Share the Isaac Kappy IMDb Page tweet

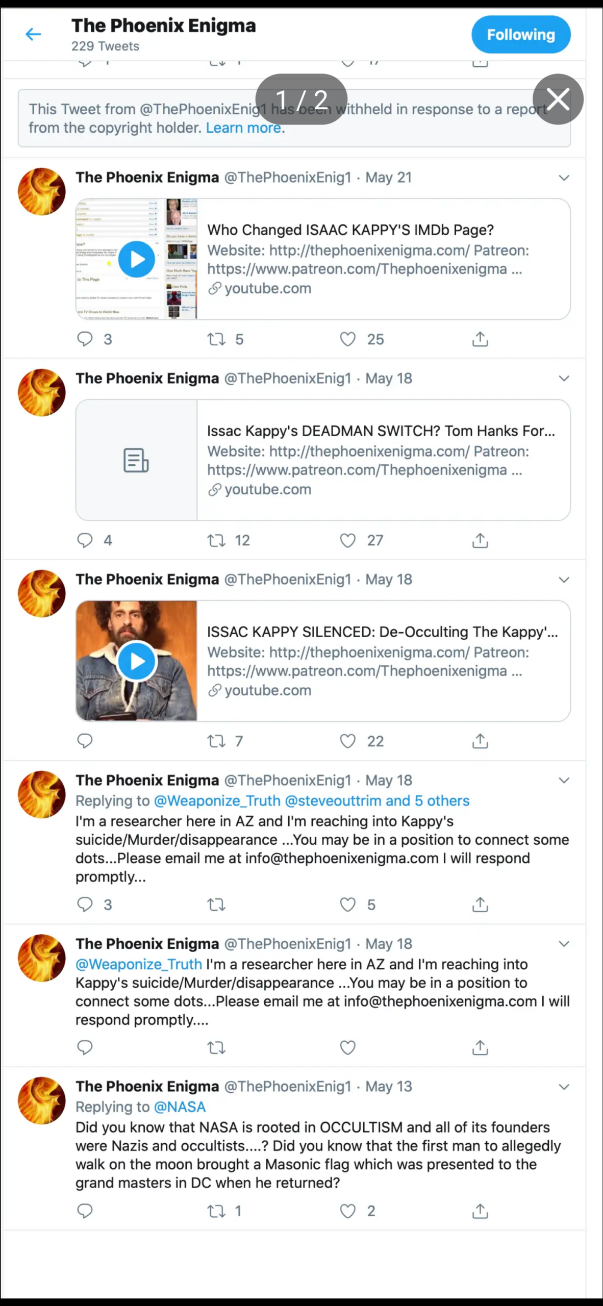(x=480, y=339)
